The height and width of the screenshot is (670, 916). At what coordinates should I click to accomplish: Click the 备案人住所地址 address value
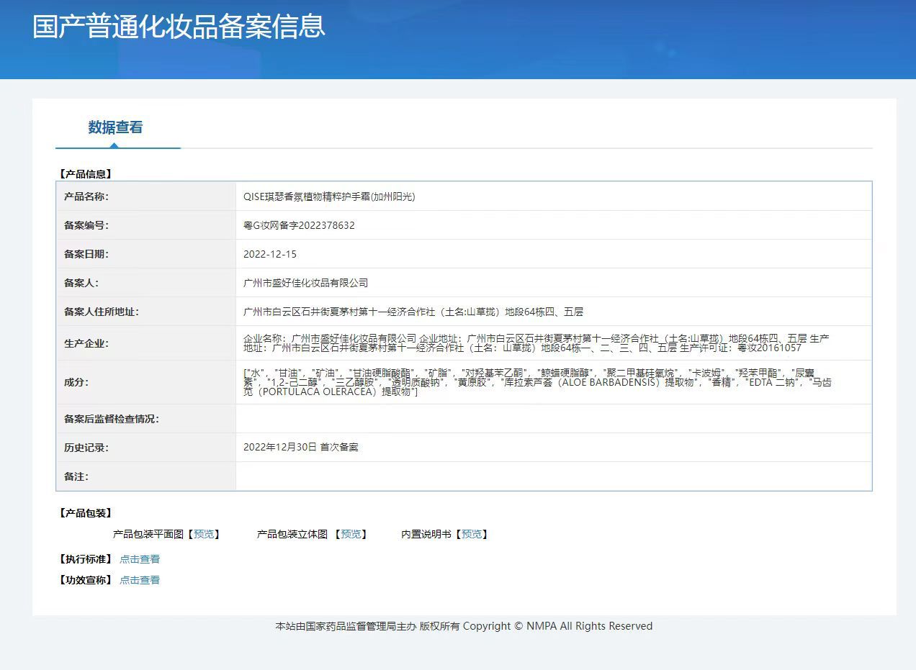click(x=413, y=312)
